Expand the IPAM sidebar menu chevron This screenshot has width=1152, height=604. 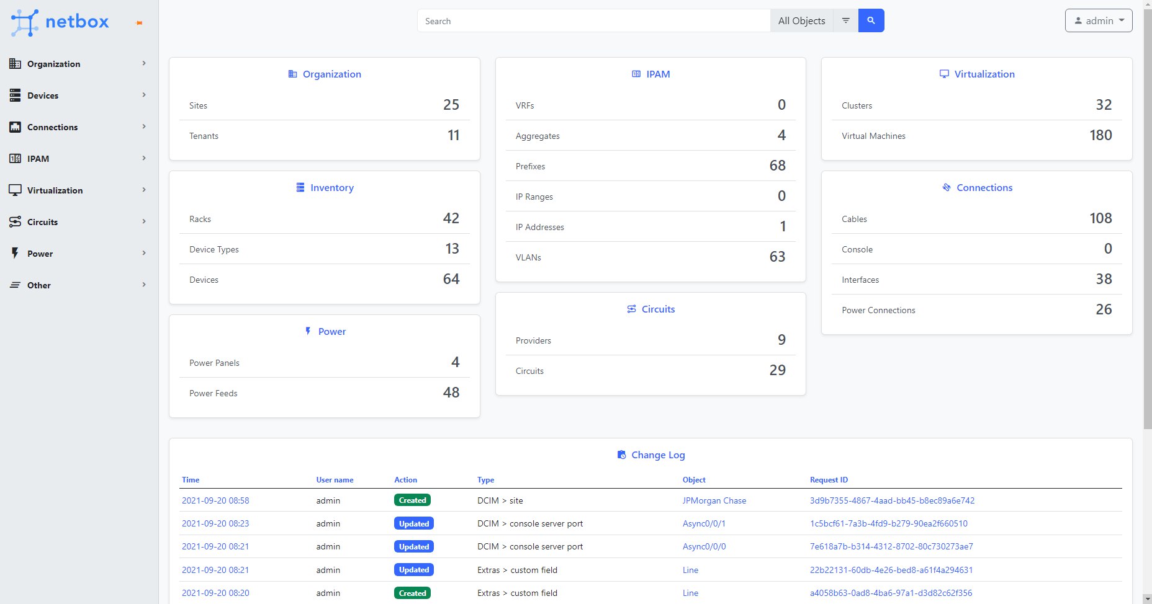tap(144, 158)
